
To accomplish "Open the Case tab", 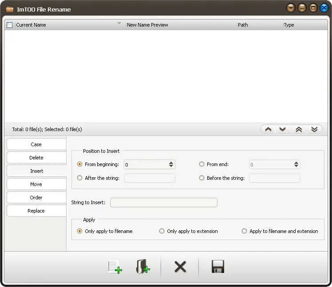I will tap(36, 144).
